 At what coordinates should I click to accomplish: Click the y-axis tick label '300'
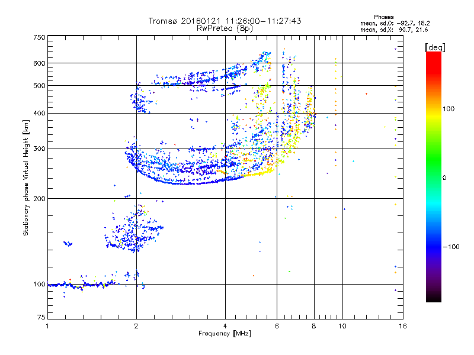[x=39, y=149]
